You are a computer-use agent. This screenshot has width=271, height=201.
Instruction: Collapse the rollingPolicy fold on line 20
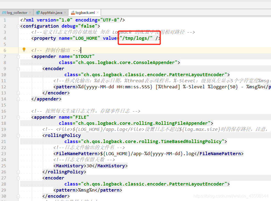click(18, 136)
